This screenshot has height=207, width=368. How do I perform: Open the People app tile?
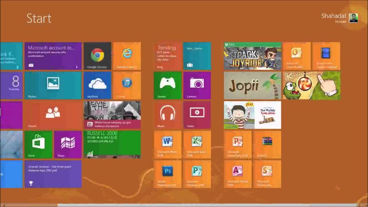click(x=53, y=115)
